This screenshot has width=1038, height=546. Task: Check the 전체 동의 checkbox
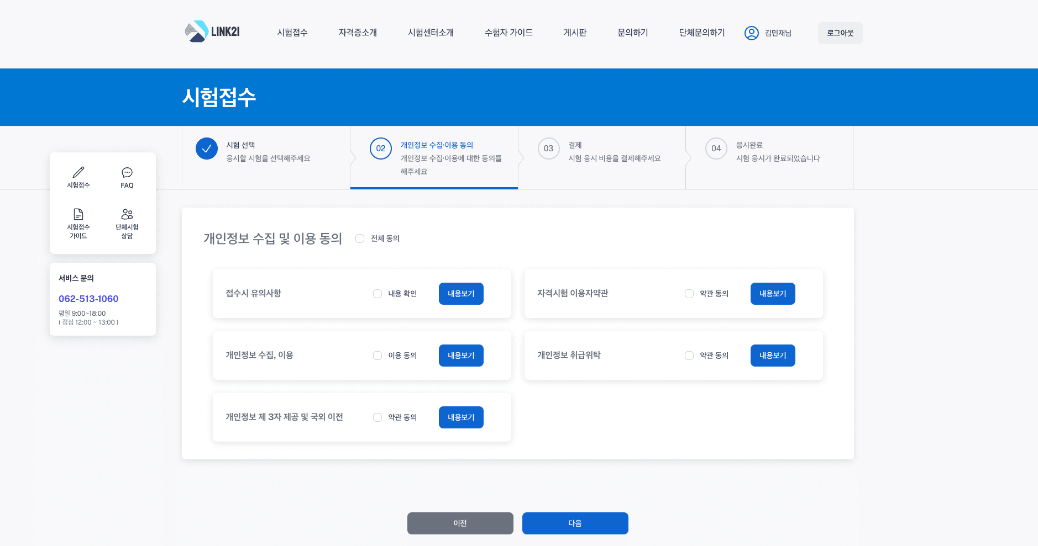360,238
